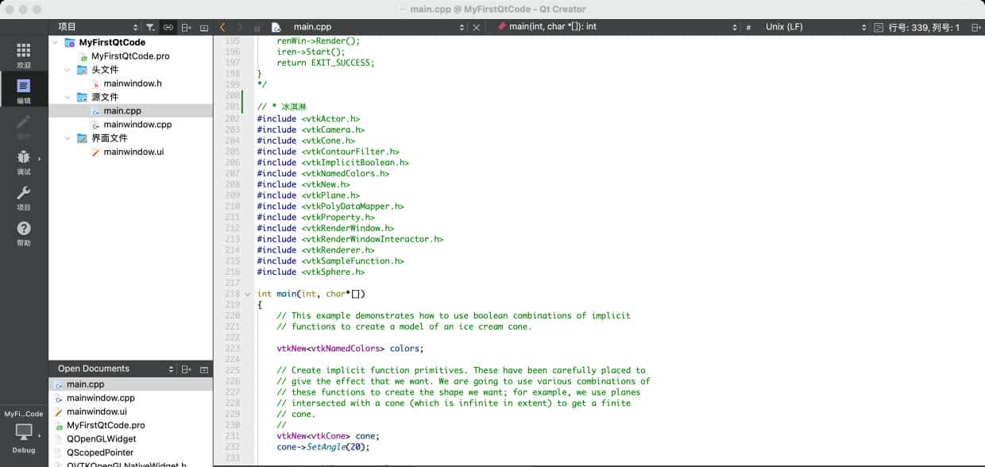Click the 行号 列号 line position indicator
985x467 pixels.
[x=923, y=27]
